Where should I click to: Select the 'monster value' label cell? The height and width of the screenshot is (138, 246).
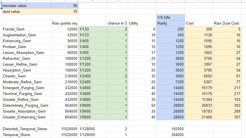pos(27,6)
